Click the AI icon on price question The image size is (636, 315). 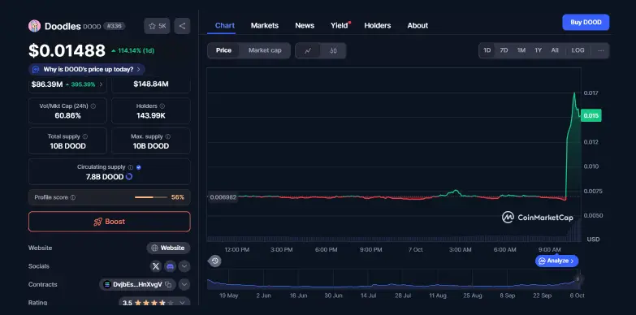36,69
